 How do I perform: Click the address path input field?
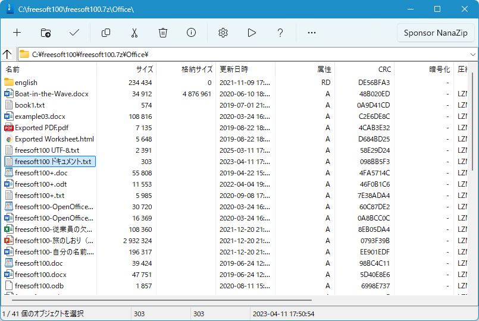(x=244, y=55)
